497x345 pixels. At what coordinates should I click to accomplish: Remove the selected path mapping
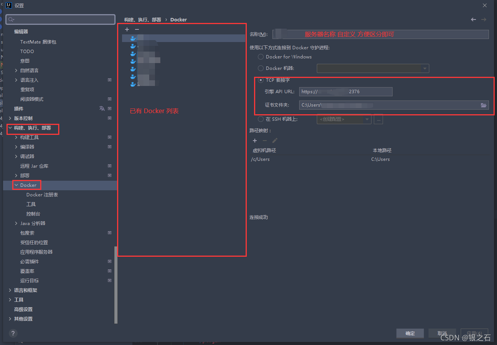coord(265,141)
